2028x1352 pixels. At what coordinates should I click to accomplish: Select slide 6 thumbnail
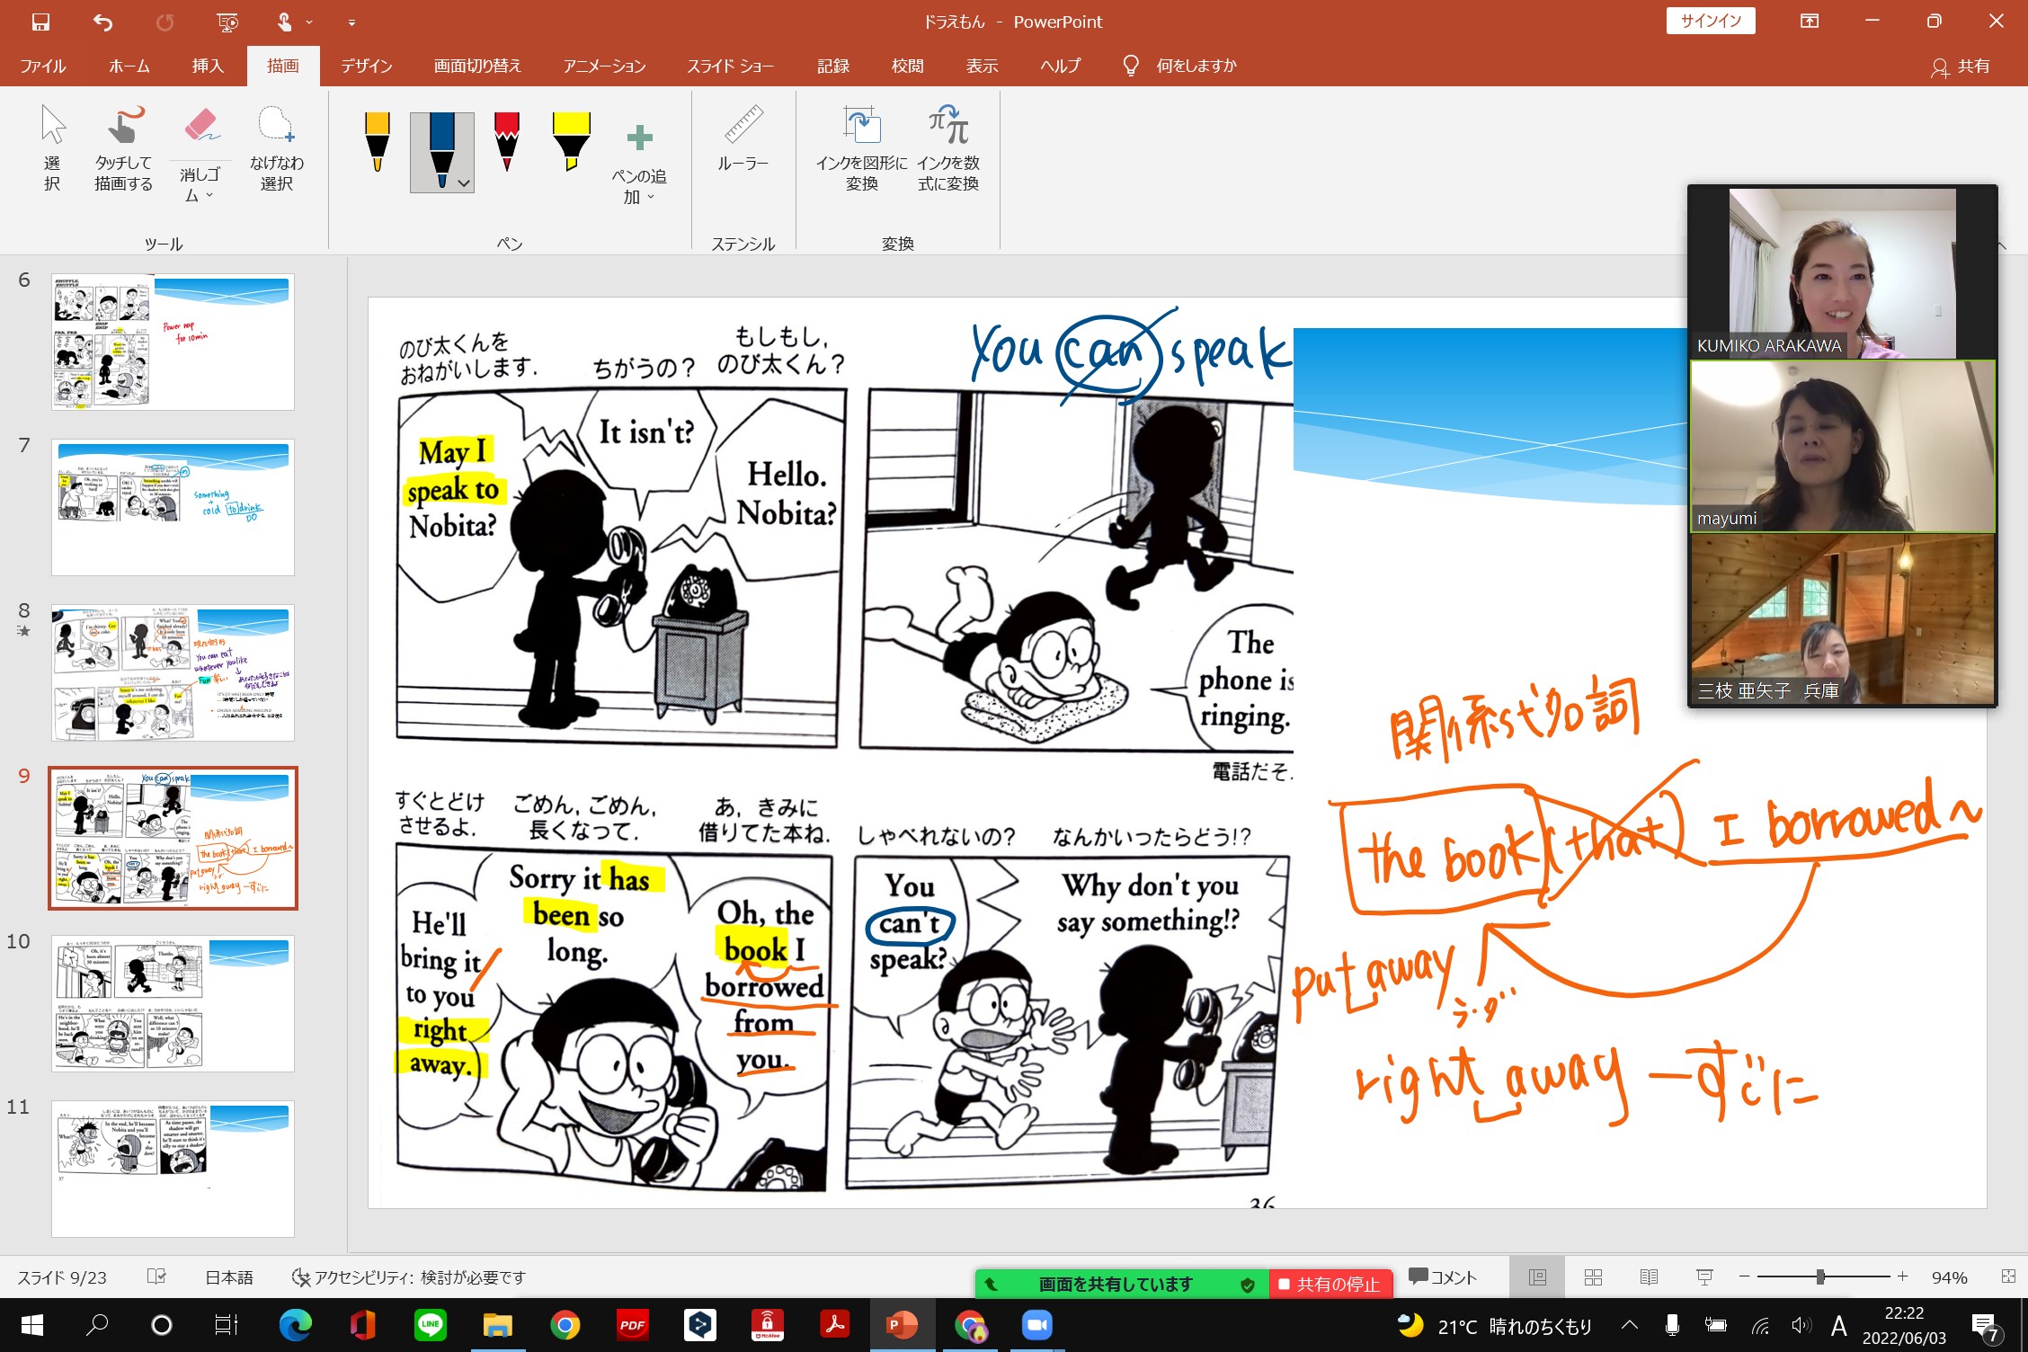173,342
